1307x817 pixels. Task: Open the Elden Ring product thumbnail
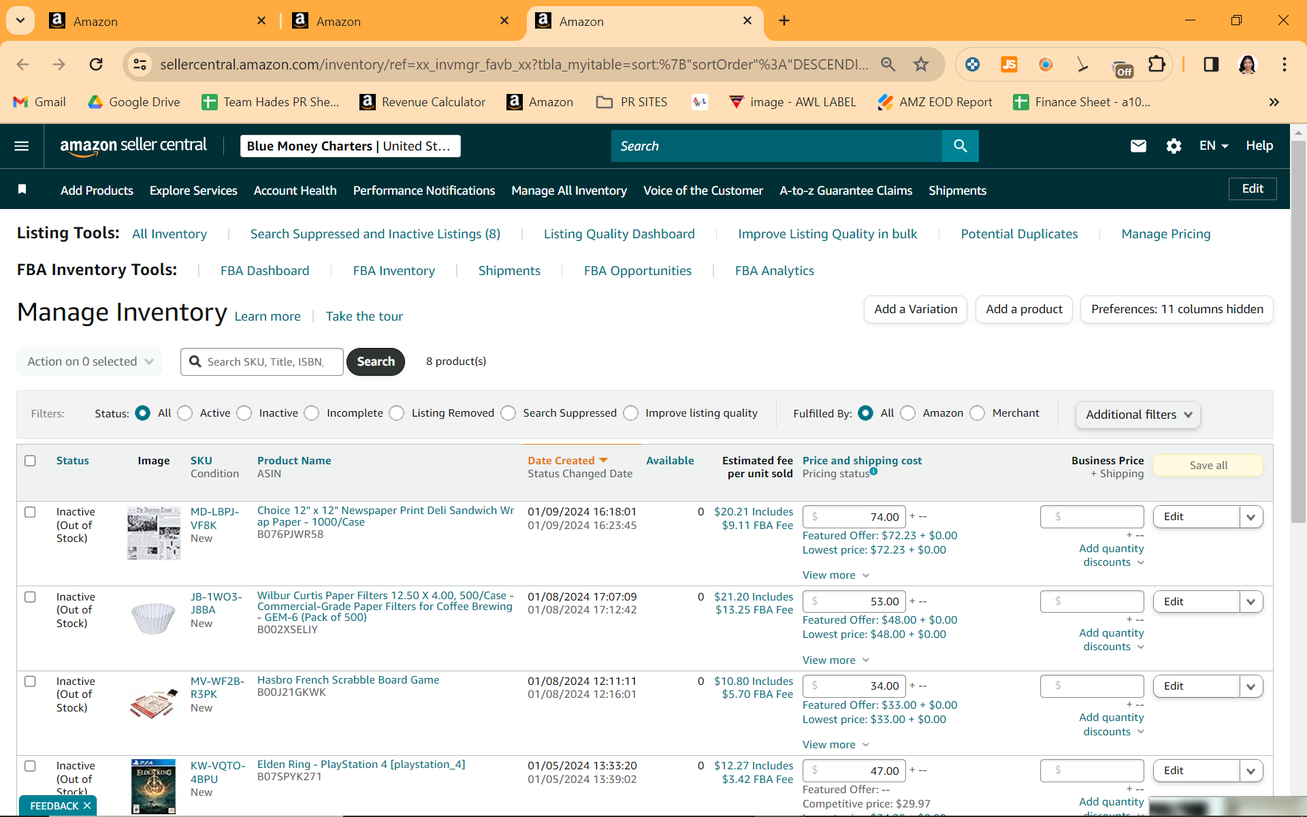(x=154, y=786)
